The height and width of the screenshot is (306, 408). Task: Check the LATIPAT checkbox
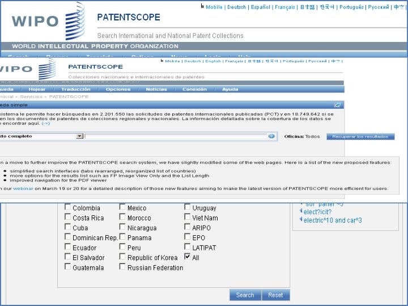[x=188, y=246]
